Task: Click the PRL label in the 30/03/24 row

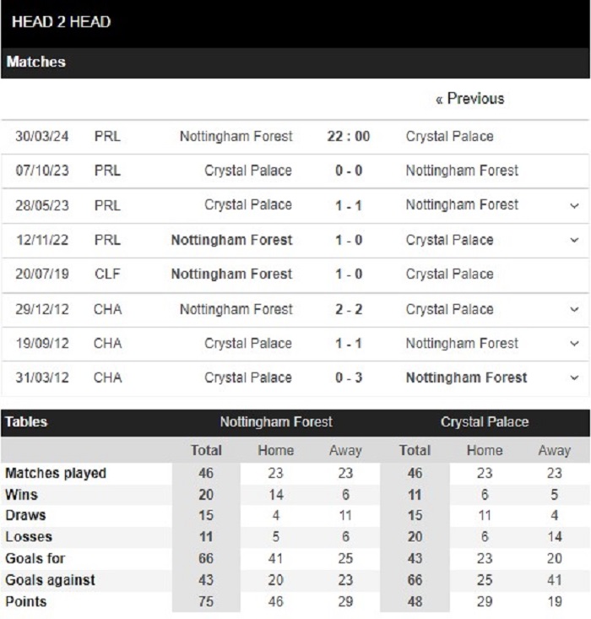Action: click(107, 137)
